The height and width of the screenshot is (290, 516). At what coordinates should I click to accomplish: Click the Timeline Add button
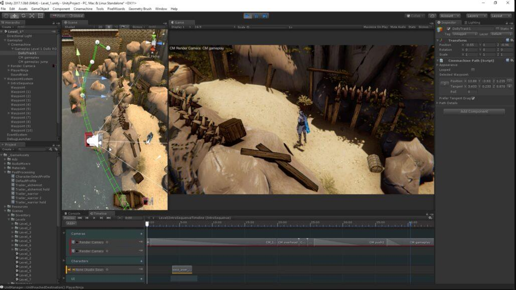[x=71, y=223]
